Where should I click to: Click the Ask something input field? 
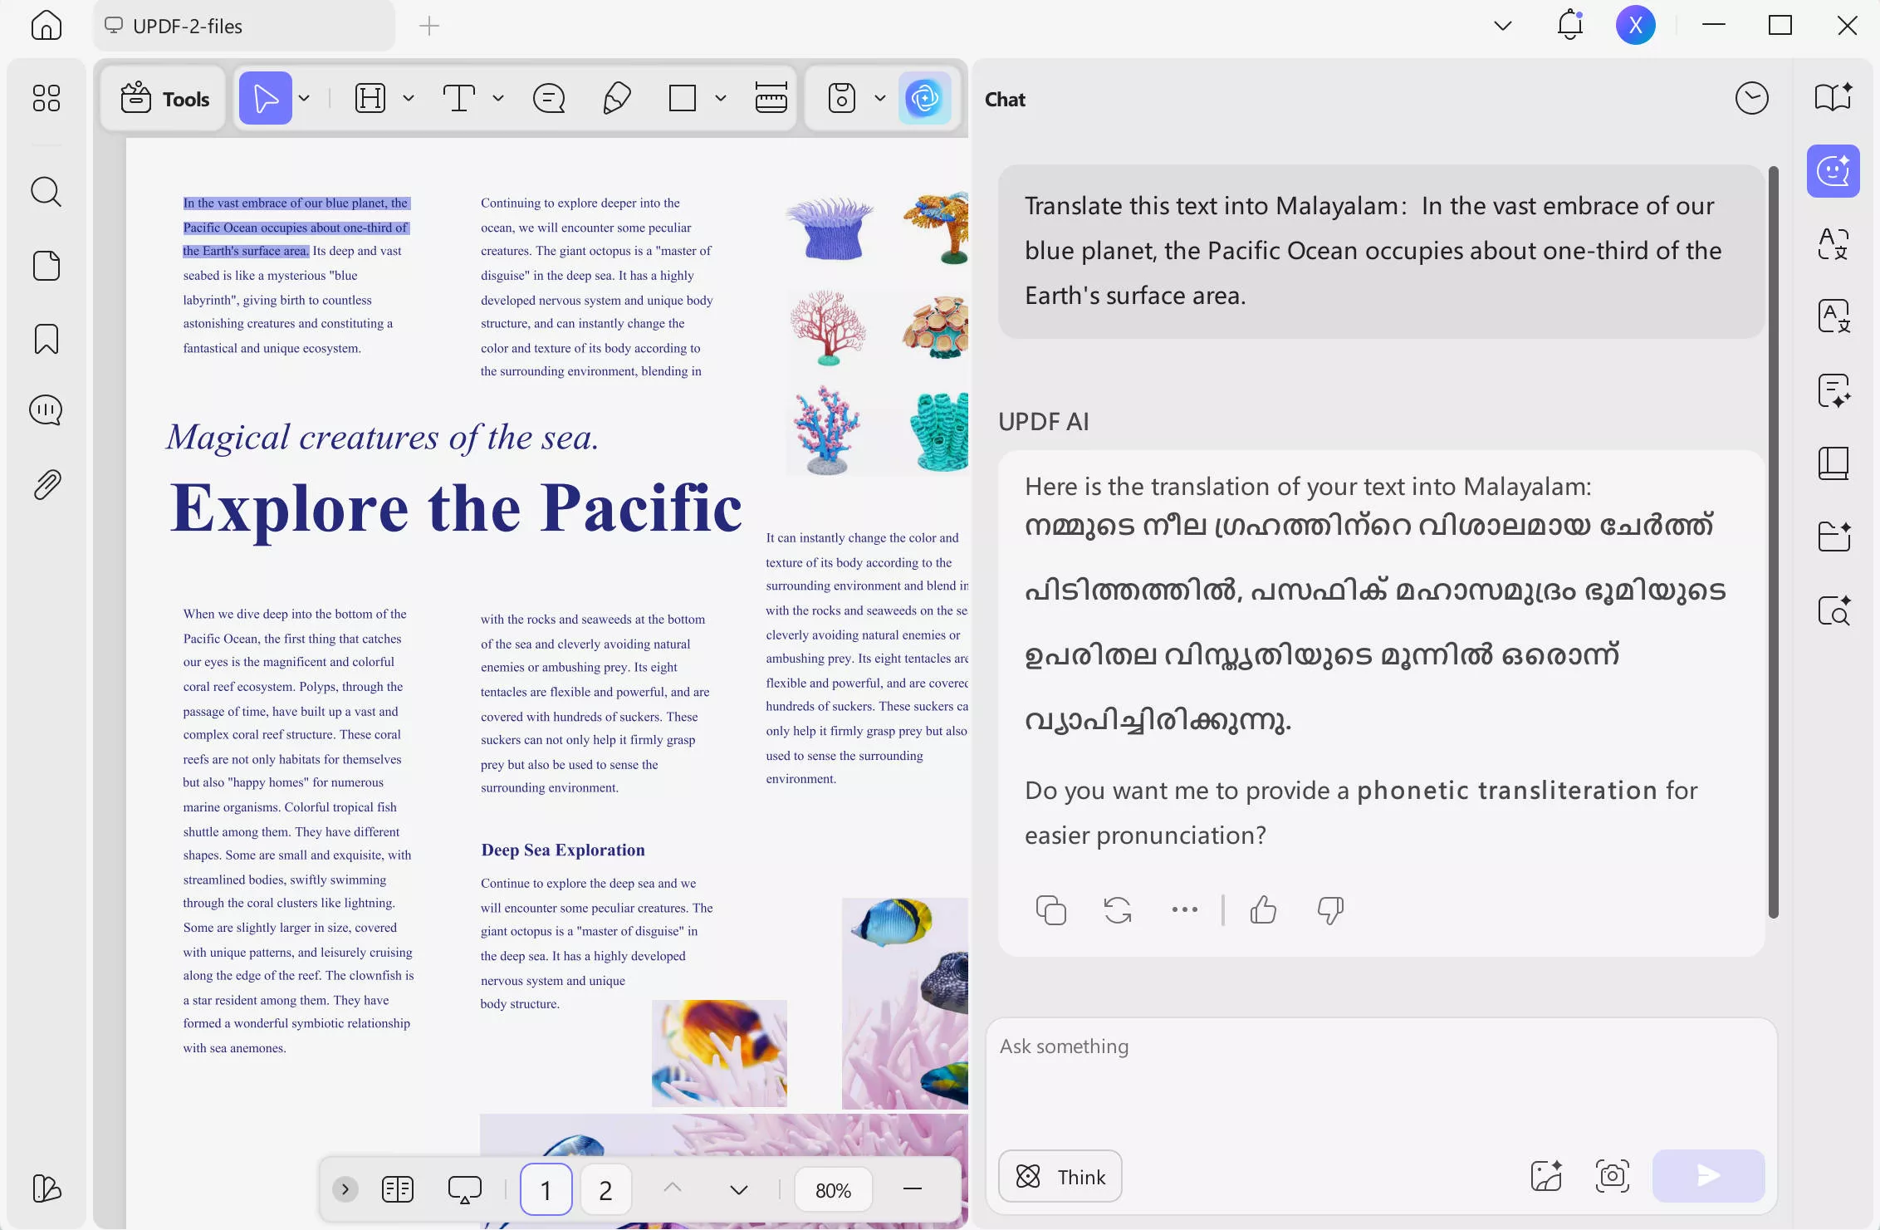click(x=1378, y=1080)
